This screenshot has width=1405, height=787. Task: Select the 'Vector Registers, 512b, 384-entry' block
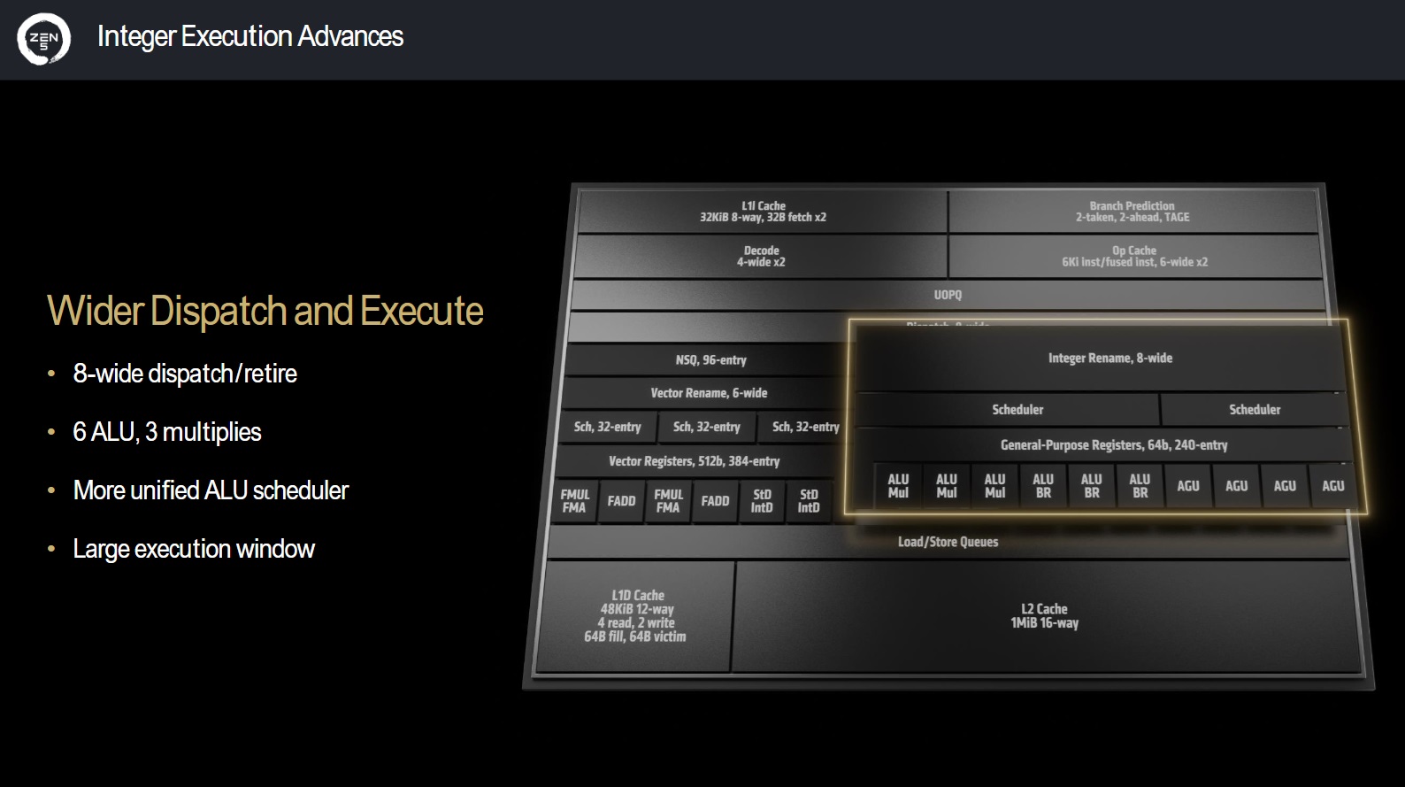[x=695, y=461]
